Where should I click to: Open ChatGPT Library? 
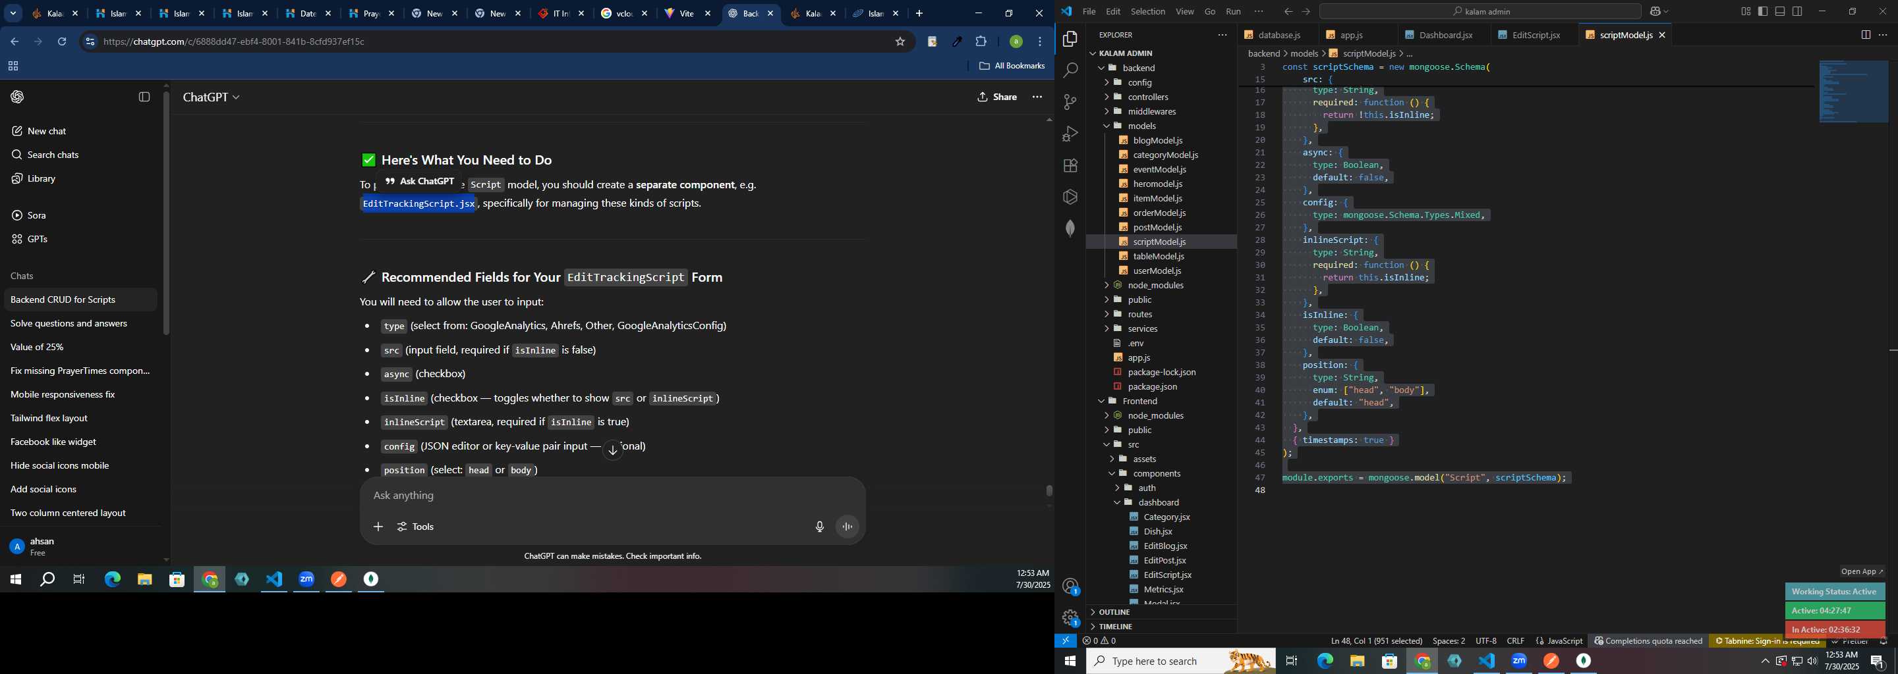[33, 179]
